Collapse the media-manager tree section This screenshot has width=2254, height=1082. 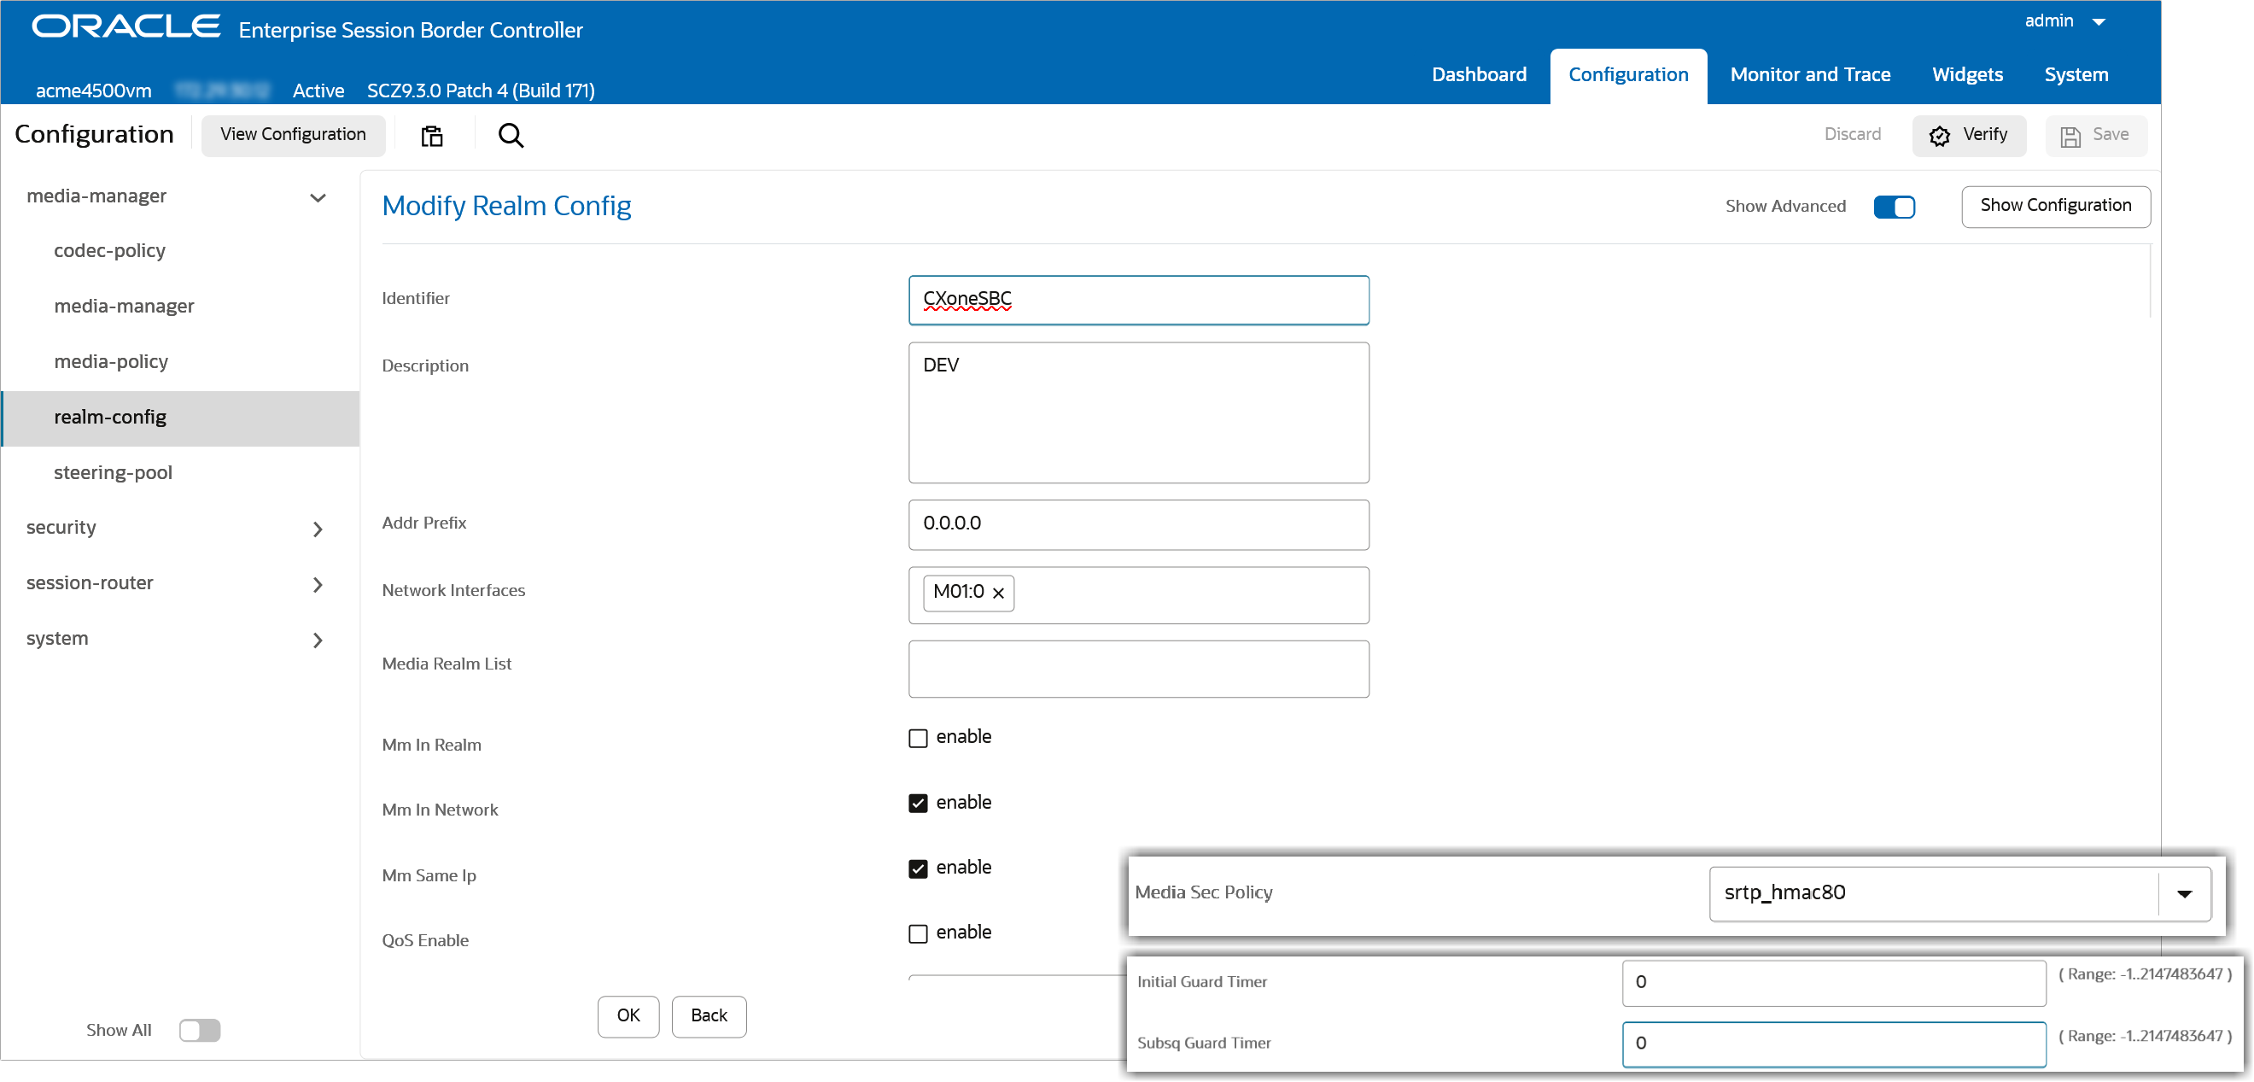(318, 197)
